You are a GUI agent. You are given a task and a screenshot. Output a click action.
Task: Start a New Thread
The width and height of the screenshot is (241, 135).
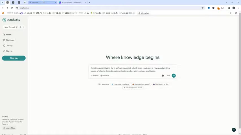click(x=14, y=27)
